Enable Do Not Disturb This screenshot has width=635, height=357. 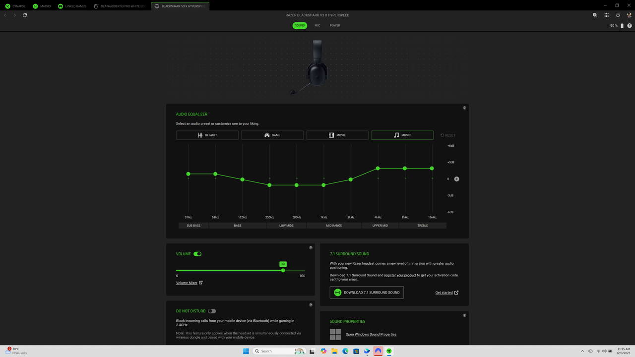pyautogui.click(x=212, y=311)
